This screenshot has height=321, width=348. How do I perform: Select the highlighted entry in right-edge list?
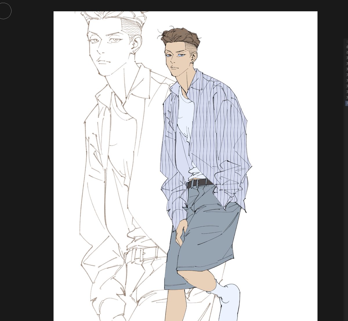tap(347, 103)
